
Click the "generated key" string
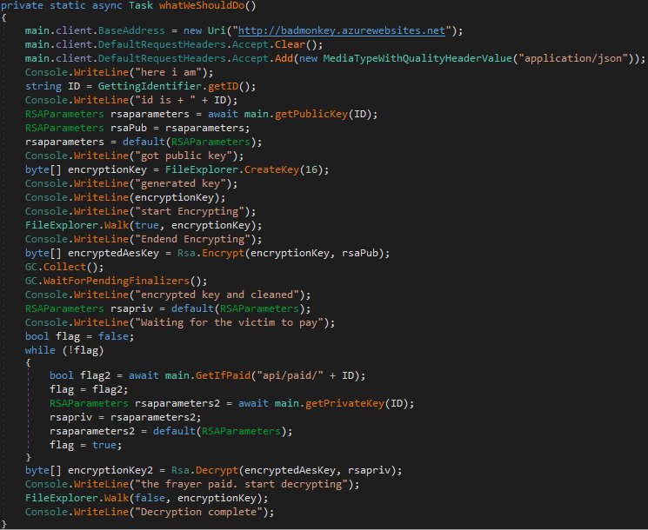pos(180,183)
